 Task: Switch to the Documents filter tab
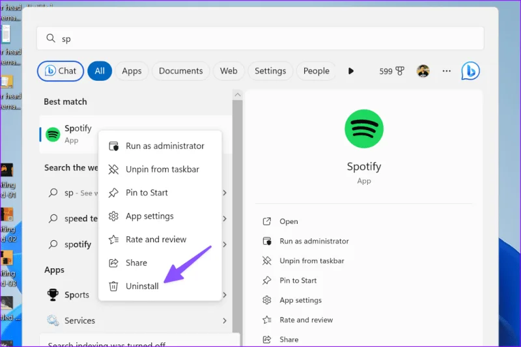click(181, 71)
